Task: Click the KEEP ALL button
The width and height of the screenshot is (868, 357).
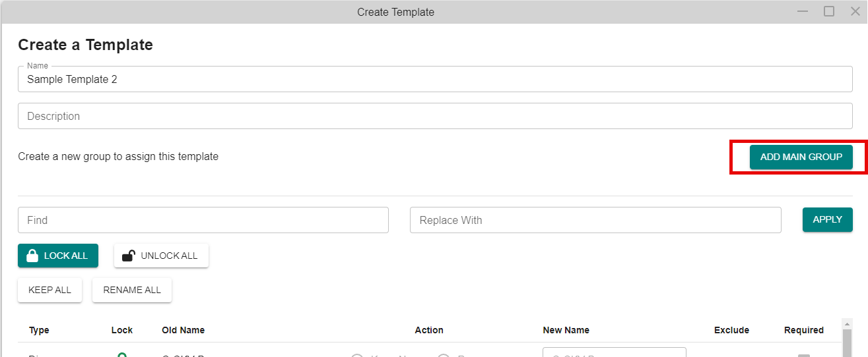Action: tap(50, 290)
